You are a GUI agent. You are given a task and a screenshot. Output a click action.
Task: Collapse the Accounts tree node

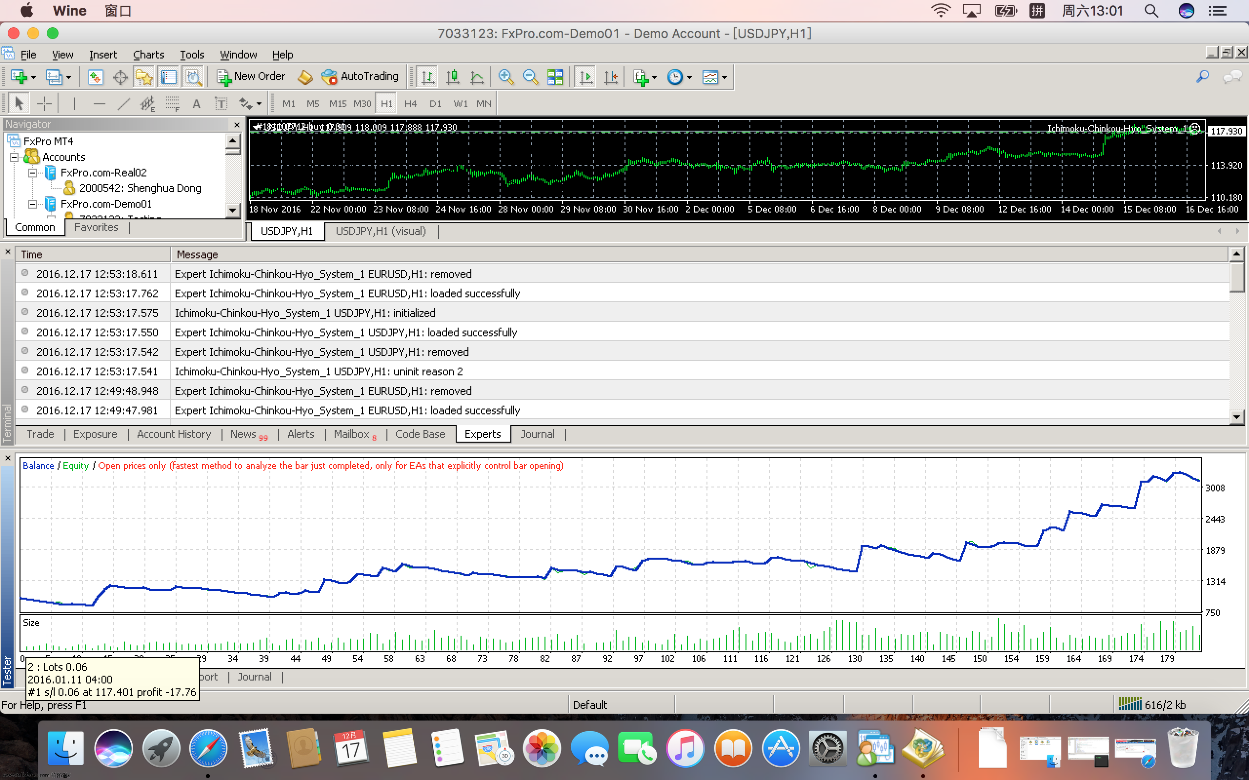[x=14, y=157]
